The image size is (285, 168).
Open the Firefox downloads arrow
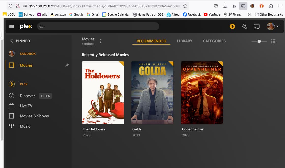[x=225, y=6]
